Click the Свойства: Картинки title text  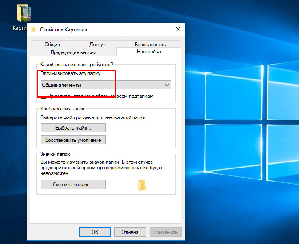63,30
